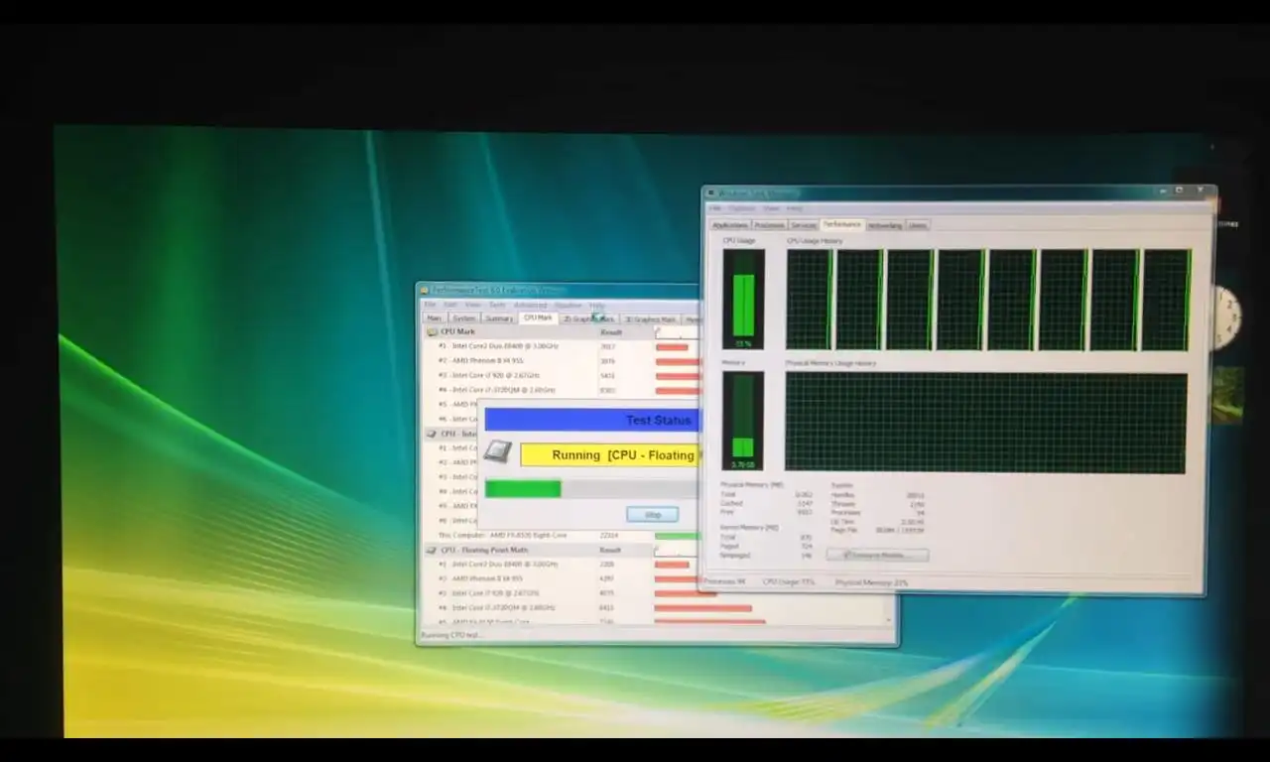Open the File menu in Task Manager
The image size is (1270, 762).
714,208
